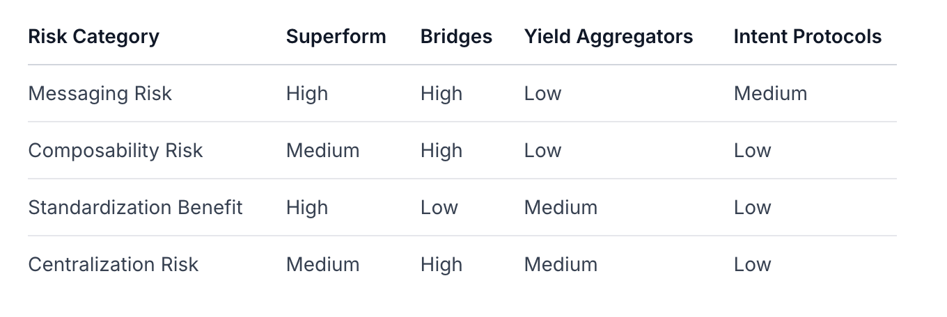Click Bridges' Centralization Risk High cell
Screen dimensions: 947x317
click(x=441, y=265)
